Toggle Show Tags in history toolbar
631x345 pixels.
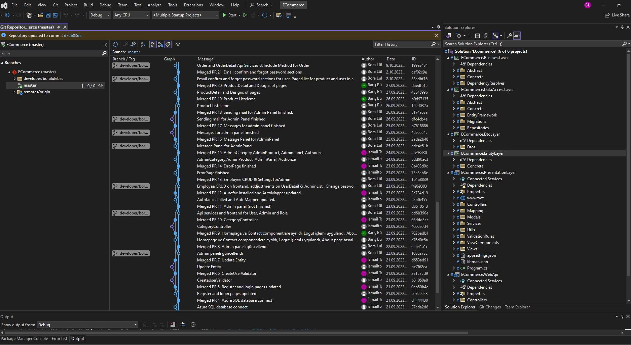pos(168,44)
